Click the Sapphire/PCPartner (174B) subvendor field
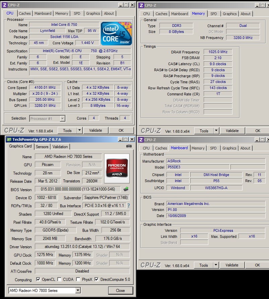 (x=106, y=198)
